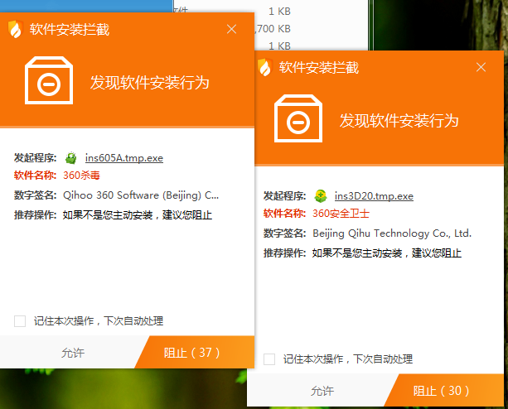Allow the 360安全卫士 installation with 允许
The image size is (508, 409).
click(x=322, y=391)
